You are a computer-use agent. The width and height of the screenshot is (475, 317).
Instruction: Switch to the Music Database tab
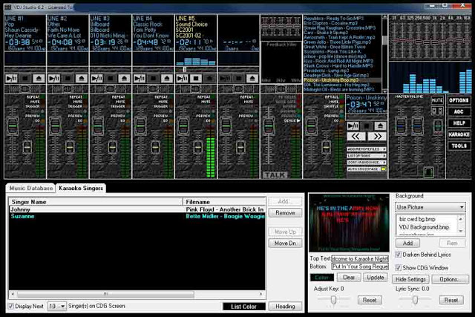(x=31, y=189)
